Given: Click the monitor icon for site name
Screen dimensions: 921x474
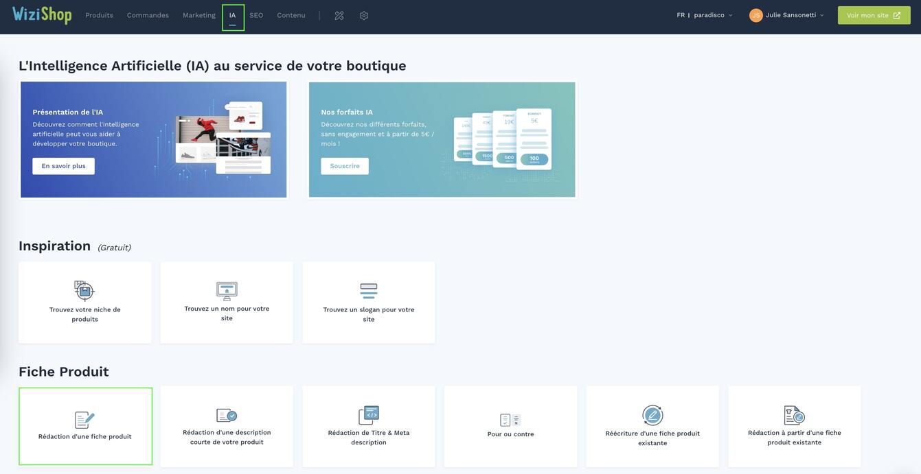Looking at the screenshot, I should coord(227,290).
